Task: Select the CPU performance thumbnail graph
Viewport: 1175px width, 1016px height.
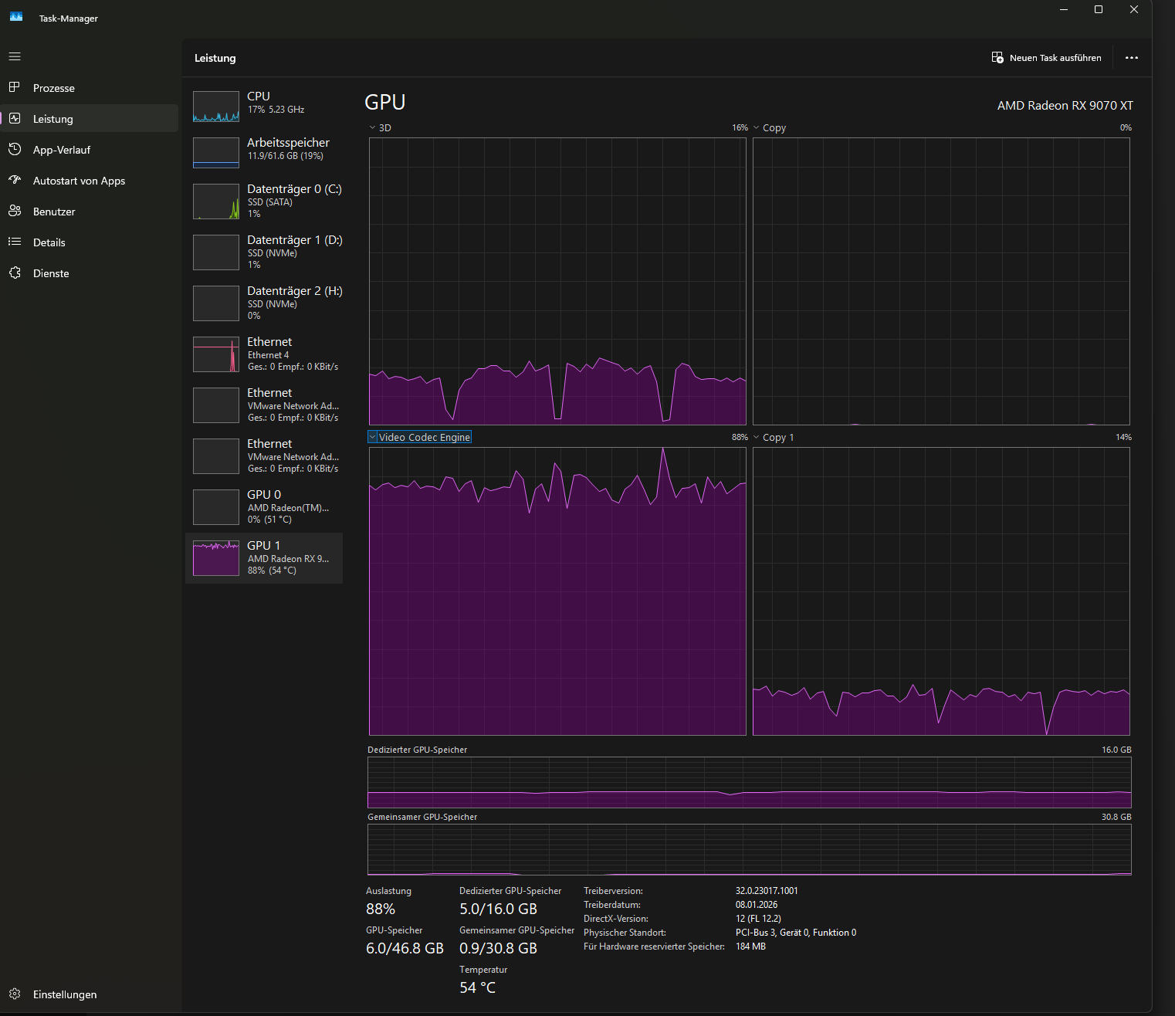Action: pos(216,107)
